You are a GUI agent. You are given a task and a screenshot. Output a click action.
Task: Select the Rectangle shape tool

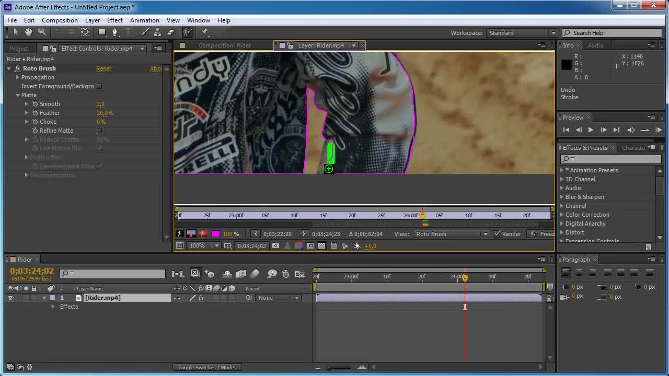coord(102,32)
